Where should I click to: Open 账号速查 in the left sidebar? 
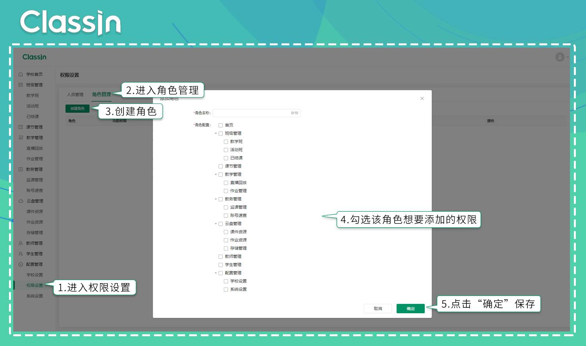pos(35,190)
